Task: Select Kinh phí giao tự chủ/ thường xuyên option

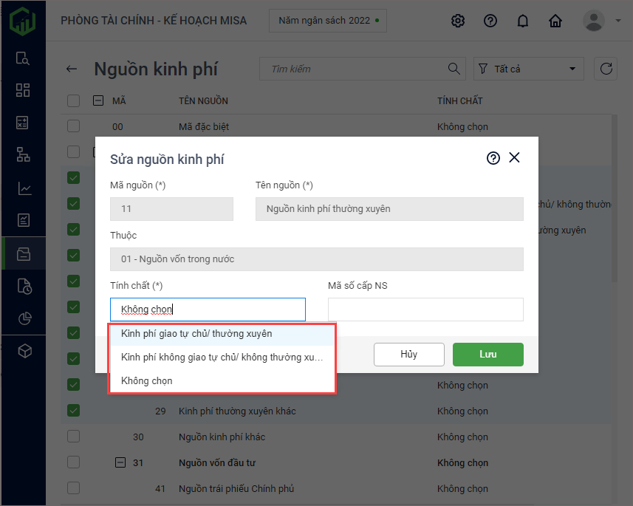Action: [196, 334]
